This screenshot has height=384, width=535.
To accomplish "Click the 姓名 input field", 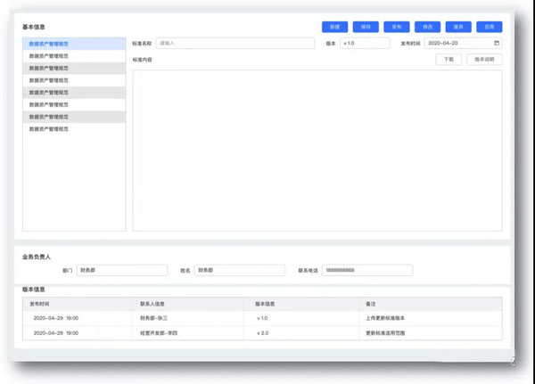I will [240, 270].
